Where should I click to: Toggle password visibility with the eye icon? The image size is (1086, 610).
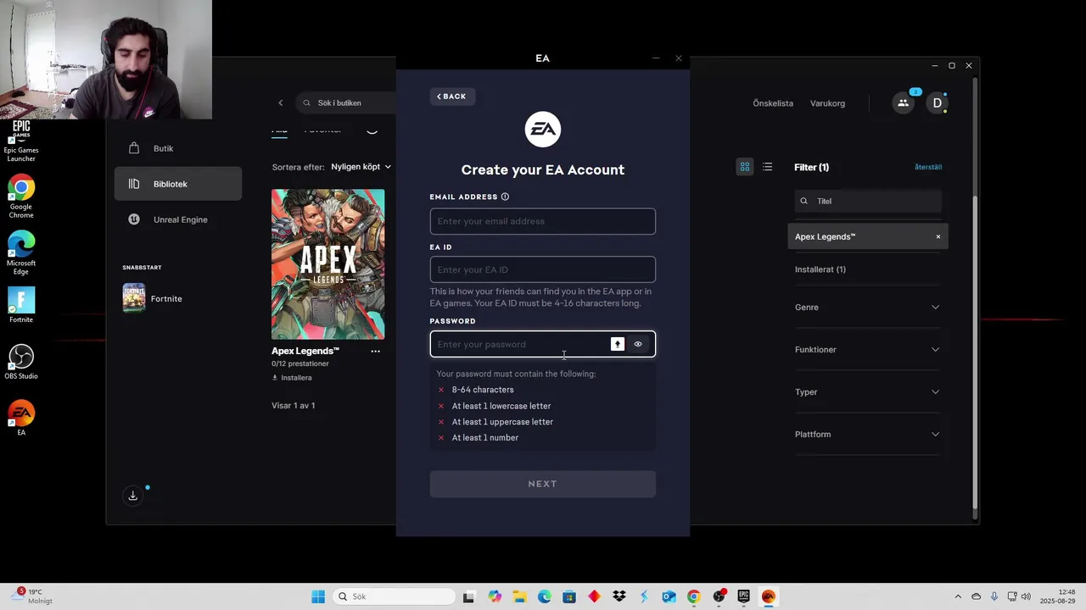point(638,344)
